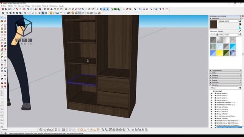Switch to the Seleccionar materials tab
244x137 pixels.
(213, 31)
